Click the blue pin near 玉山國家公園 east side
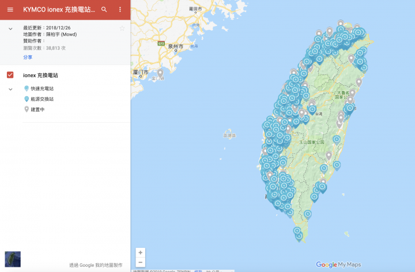The width and height of the screenshot is (415, 272). point(337,139)
